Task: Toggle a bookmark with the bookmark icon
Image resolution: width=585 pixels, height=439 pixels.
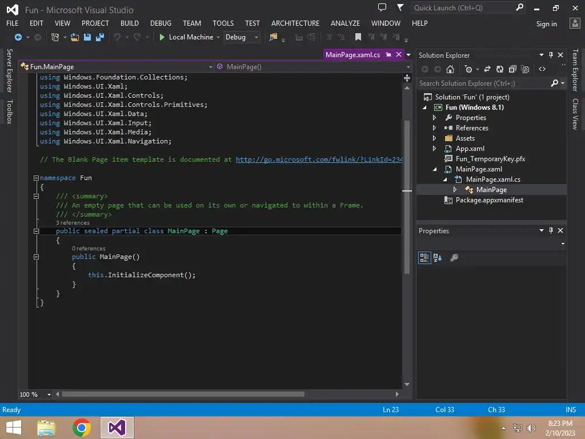Action: pyautogui.click(x=358, y=37)
